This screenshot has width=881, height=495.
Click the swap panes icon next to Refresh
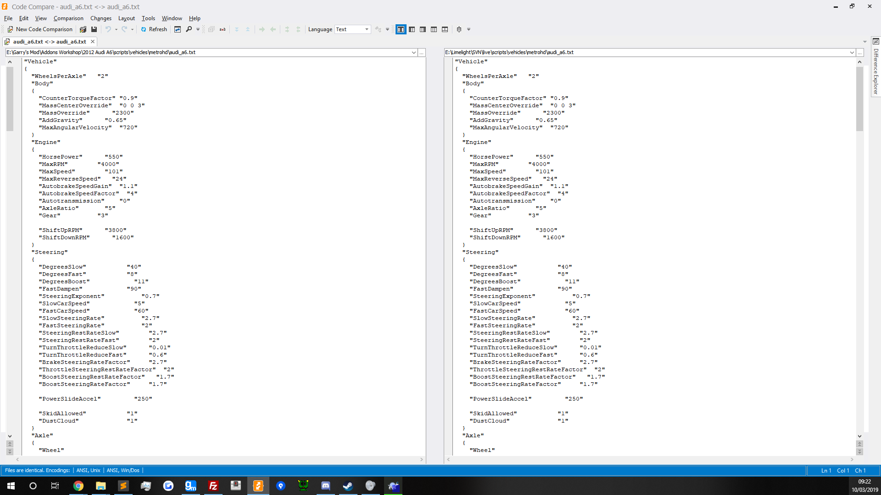point(178,29)
